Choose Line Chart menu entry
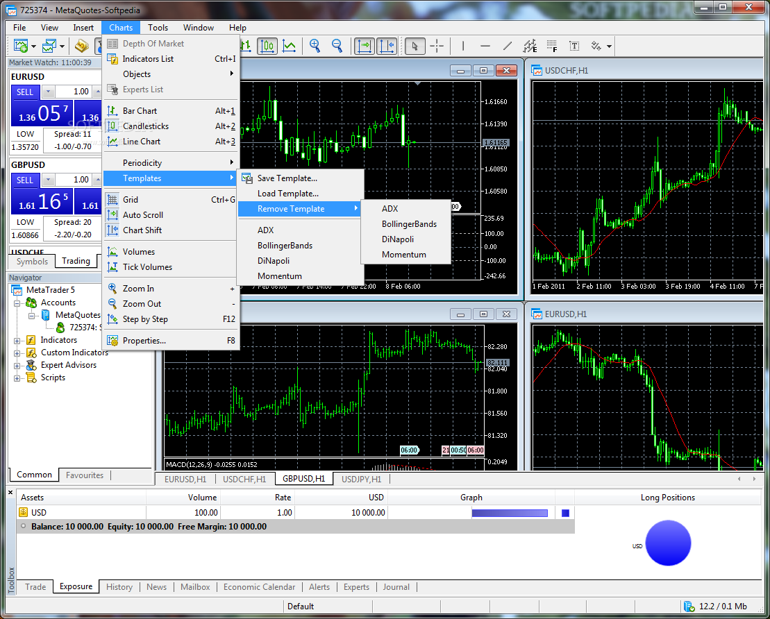This screenshot has width=770, height=619. pos(171,142)
